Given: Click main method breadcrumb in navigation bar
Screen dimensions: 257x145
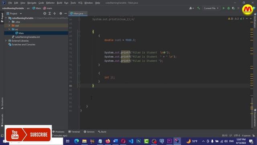Looking at the screenshot, I should (48, 8).
